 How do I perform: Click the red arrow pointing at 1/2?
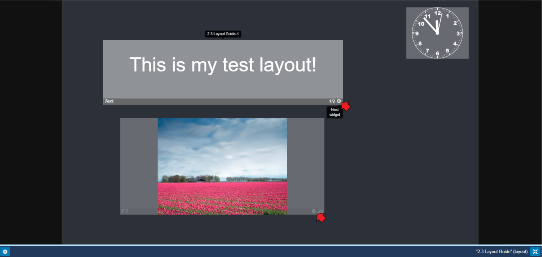click(x=346, y=107)
